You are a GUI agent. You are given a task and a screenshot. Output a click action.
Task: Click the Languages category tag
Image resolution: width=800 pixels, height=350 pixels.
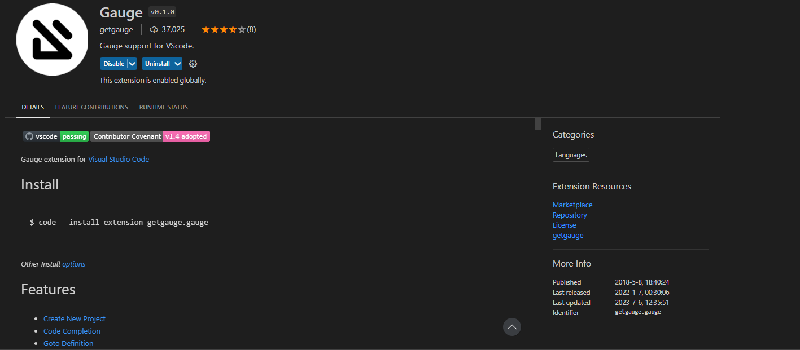[x=571, y=155]
